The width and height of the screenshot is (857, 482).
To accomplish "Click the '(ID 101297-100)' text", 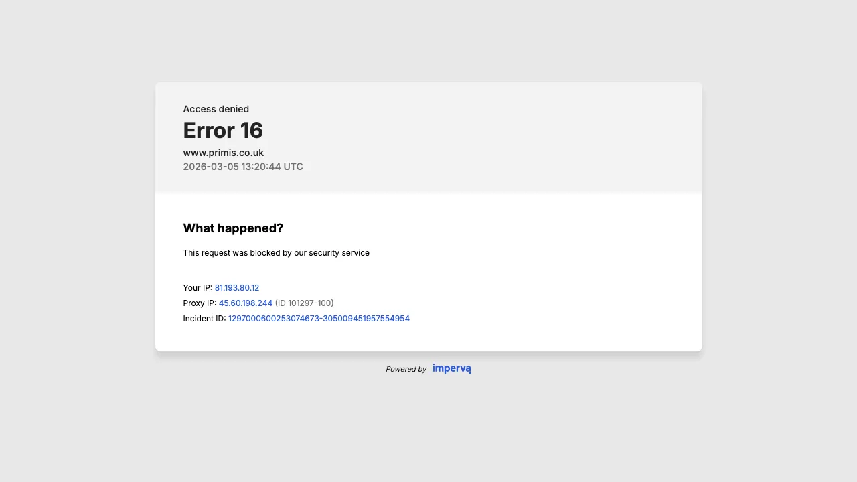I will (x=304, y=303).
